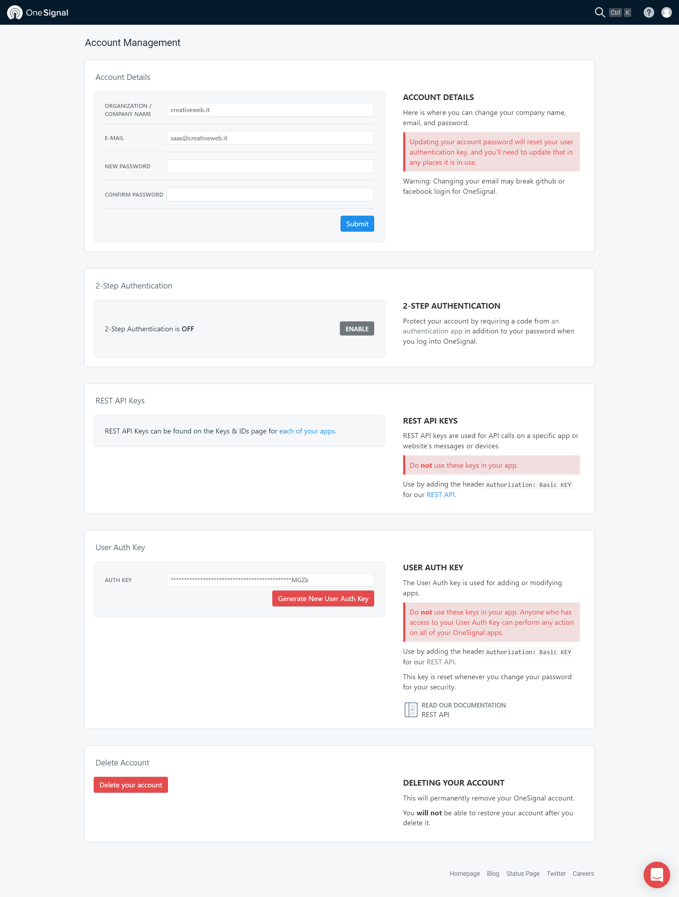The width and height of the screenshot is (679, 897).
Task: Click each of your apps link
Action: tap(307, 431)
